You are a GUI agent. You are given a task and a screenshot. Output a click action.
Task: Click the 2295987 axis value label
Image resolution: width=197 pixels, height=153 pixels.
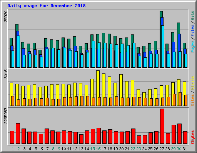coord(6,116)
